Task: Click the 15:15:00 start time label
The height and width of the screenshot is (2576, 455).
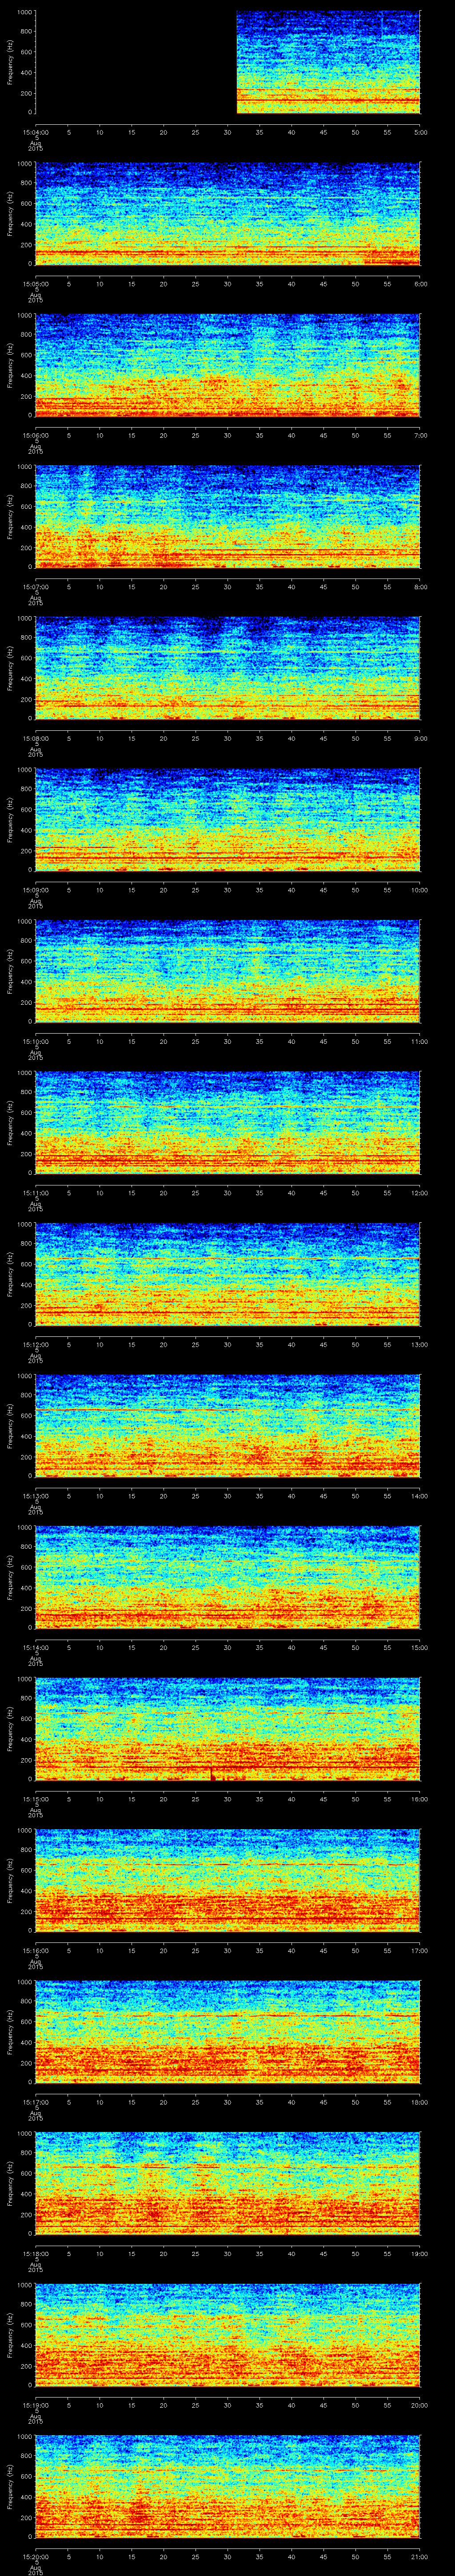Action: [x=36, y=1799]
